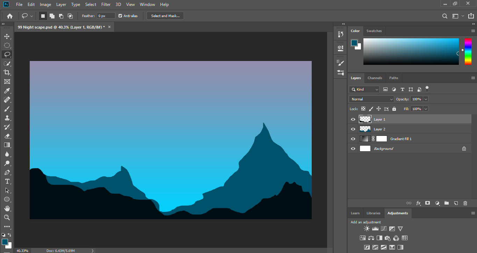The width and height of the screenshot is (477, 253).
Task: Toggle lock transparent pixels
Action: tap(363, 109)
